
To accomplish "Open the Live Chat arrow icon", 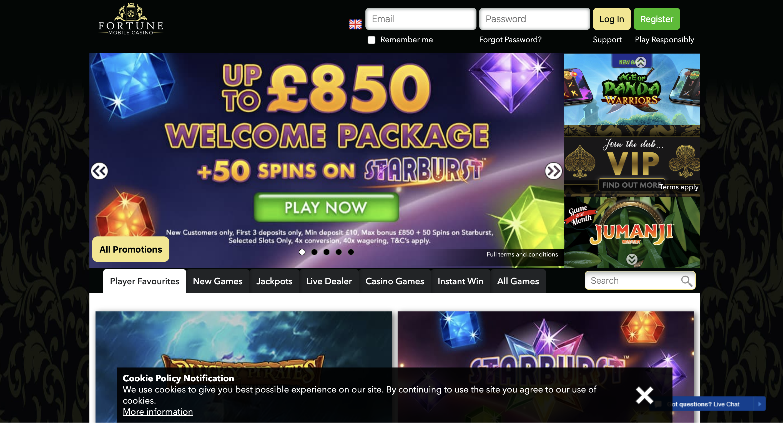I will [760, 404].
